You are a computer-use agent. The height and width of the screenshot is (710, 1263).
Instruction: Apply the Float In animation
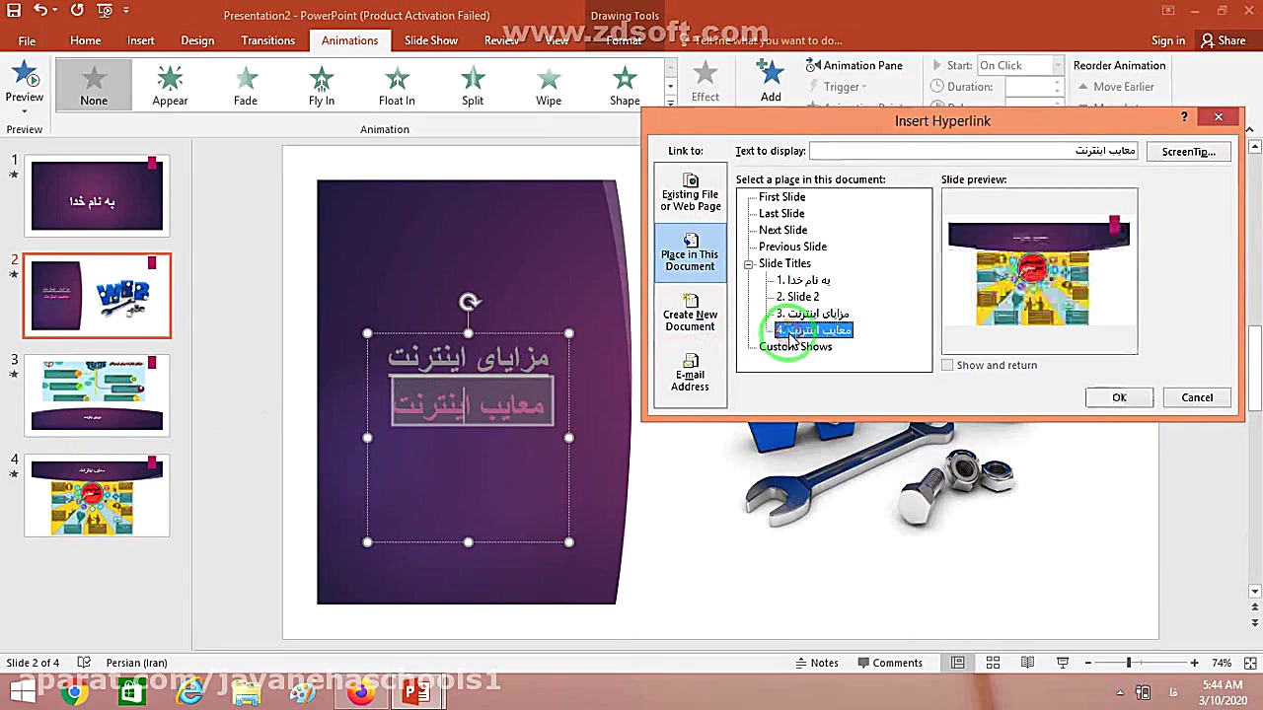[x=397, y=84]
